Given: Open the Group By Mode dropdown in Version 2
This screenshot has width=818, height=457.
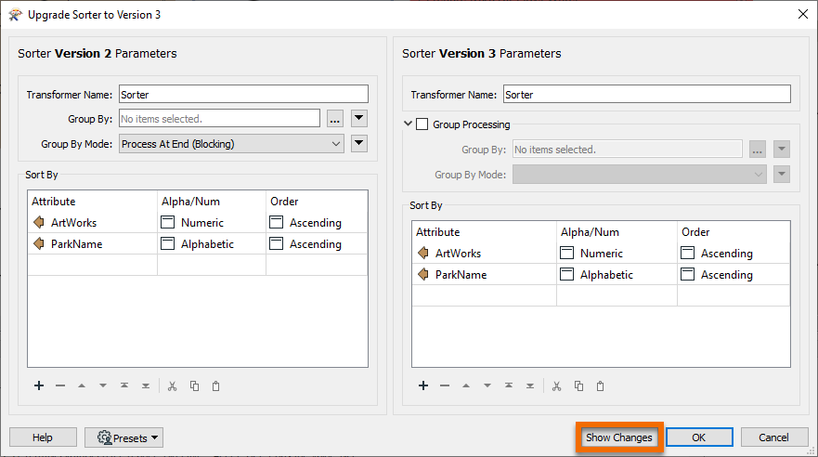Looking at the screenshot, I should click(x=232, y=144).
